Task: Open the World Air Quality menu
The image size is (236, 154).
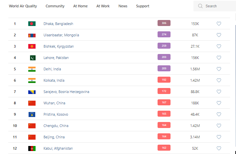Action: [23, 6]
